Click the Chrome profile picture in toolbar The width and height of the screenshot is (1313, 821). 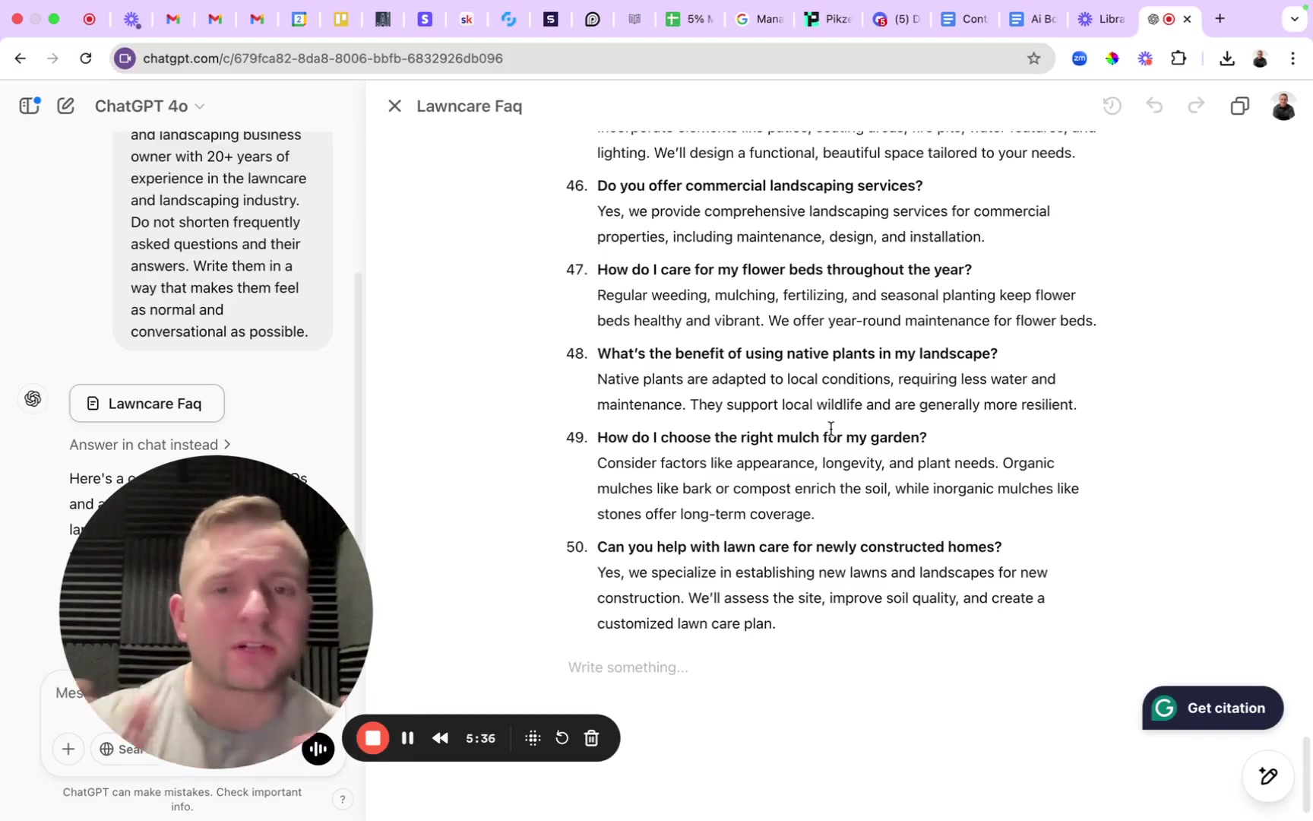point(1260,59)
